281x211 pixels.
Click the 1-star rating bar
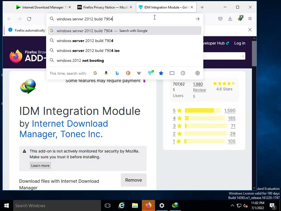tap(204, 141)
